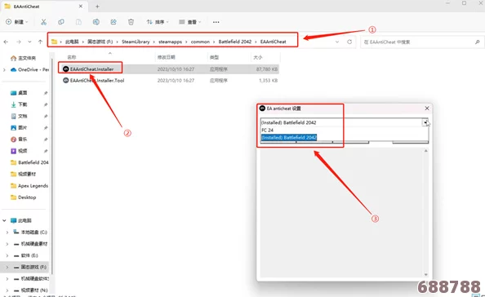Unpin Desktop (桌面) pin icon
The width and height of the screenshot is (485, 297).
click(x=46, y=93)
